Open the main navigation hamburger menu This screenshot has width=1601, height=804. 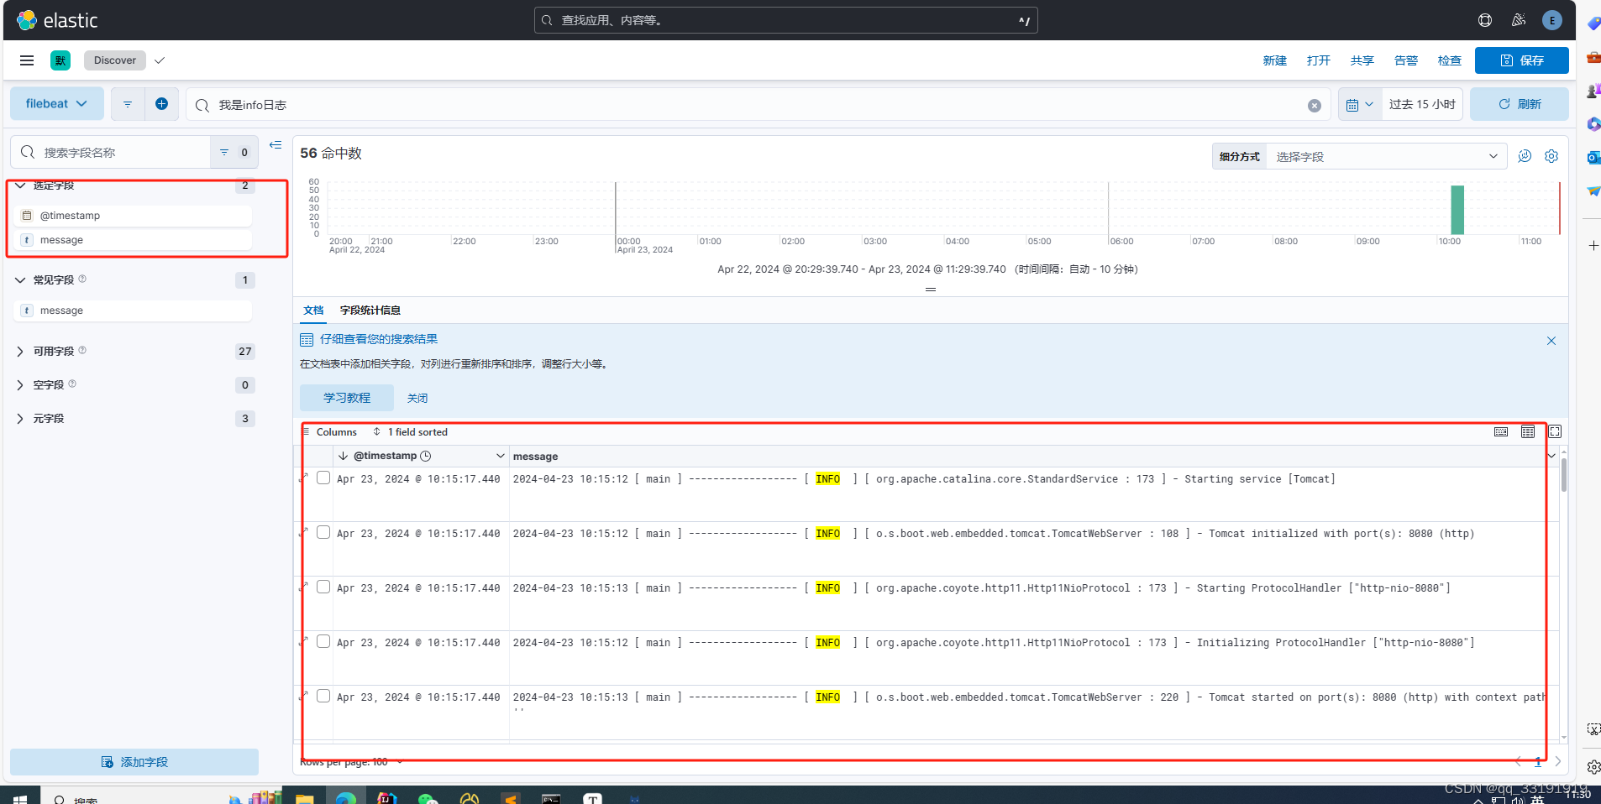[x=27, y=60]
